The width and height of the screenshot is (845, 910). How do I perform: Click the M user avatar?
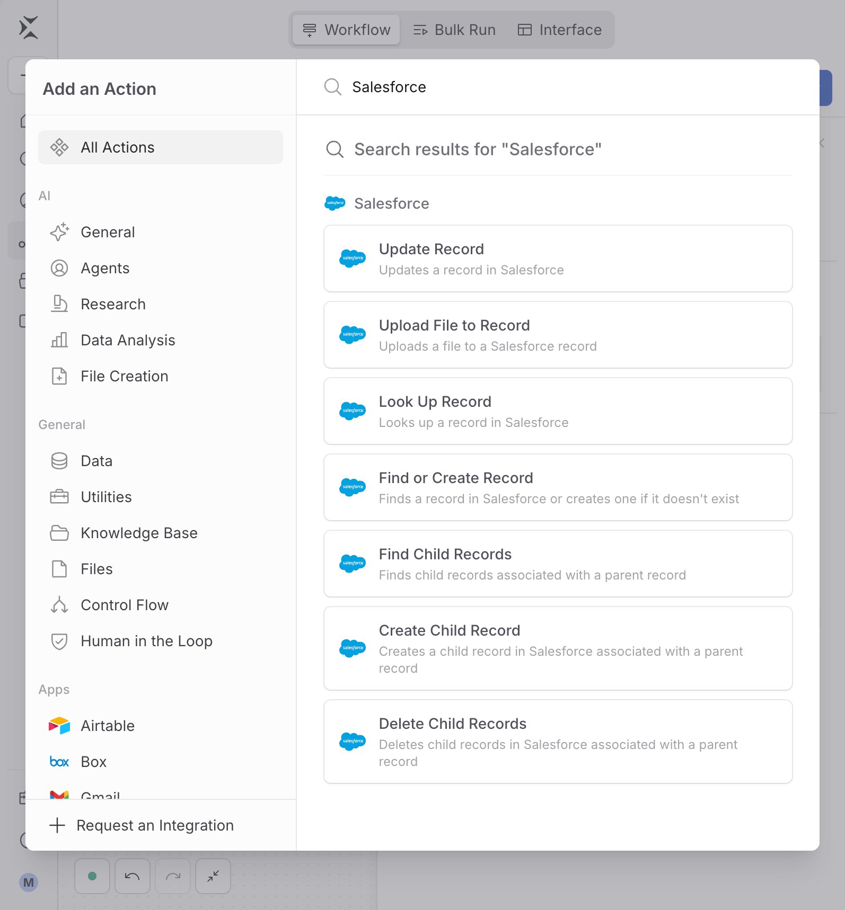(29, 882)
